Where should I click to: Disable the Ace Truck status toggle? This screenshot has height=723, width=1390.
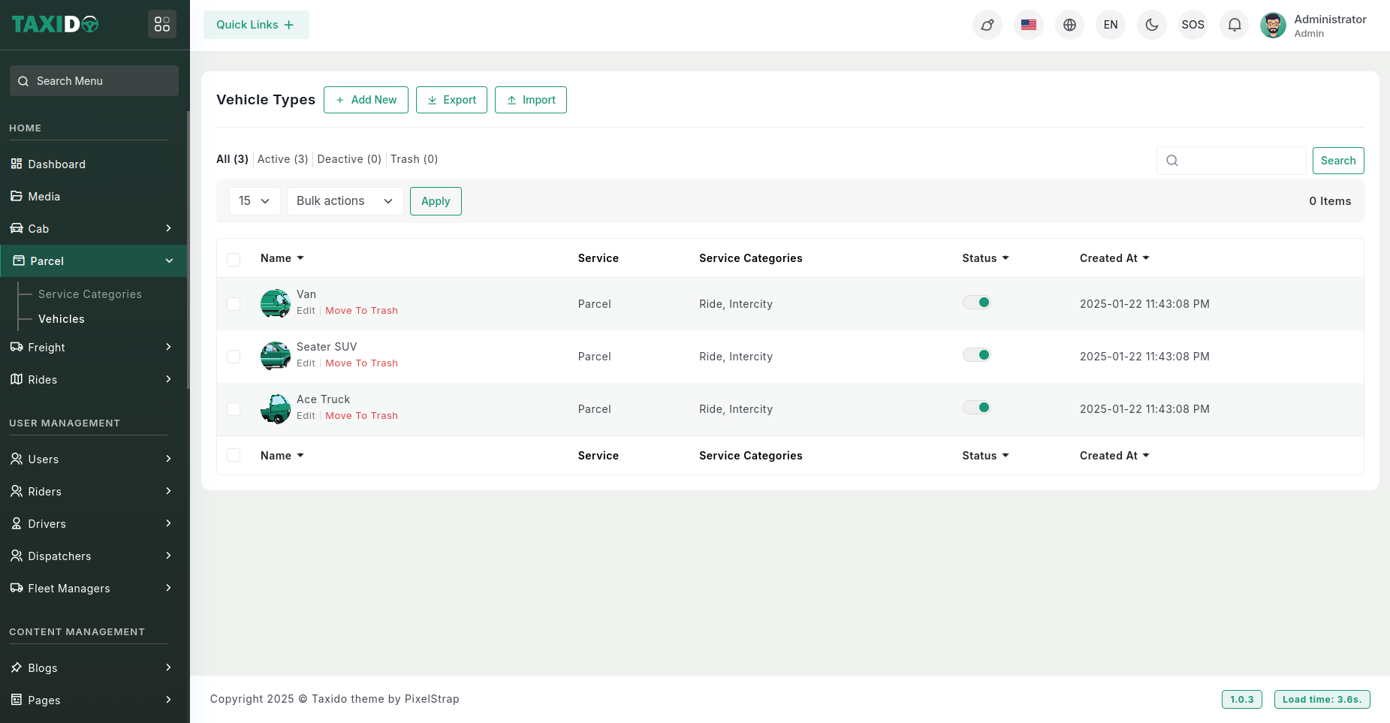point(976,408)
